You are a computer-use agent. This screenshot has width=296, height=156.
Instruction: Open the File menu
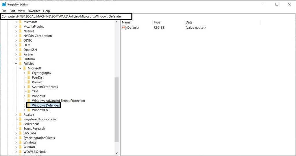[4, 11]
